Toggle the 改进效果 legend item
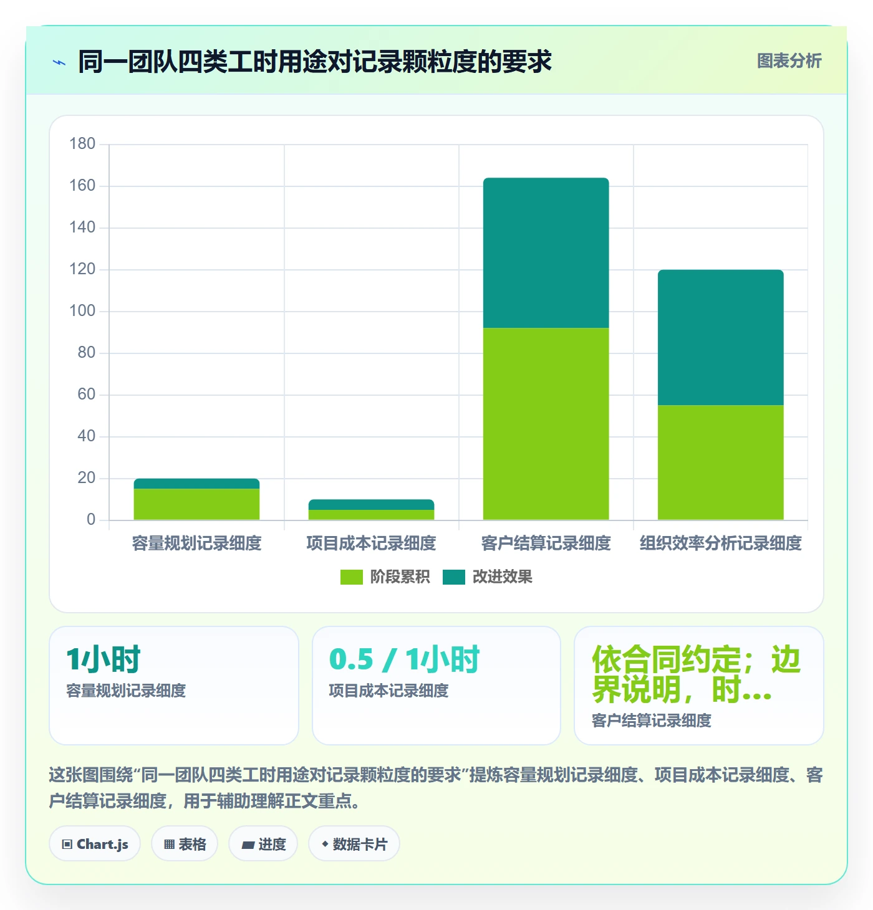The image size is (873, 910). click(x=488, y=577)
